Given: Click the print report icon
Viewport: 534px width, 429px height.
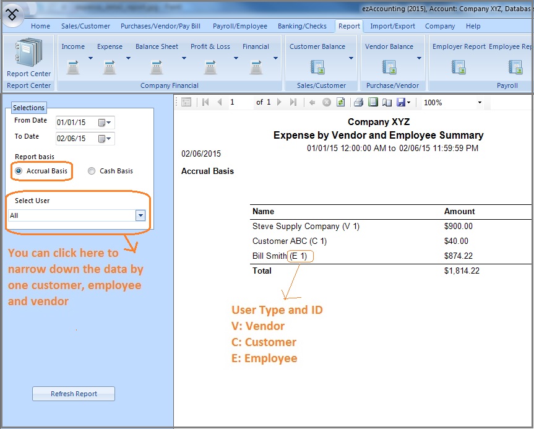Looking at the screenshot, I should pyautogui.click(x=358, y=102).
